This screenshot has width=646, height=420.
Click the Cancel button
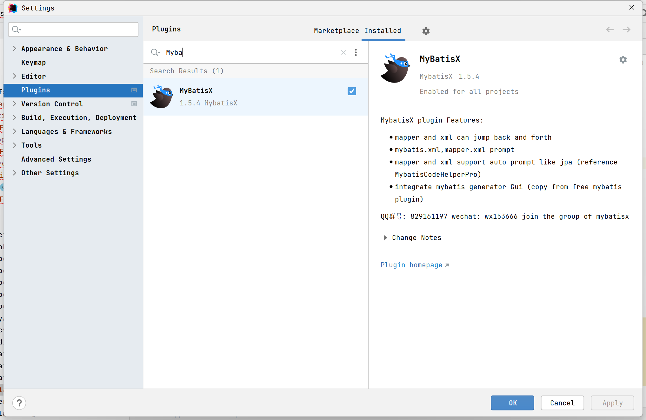tap(562, 403)
